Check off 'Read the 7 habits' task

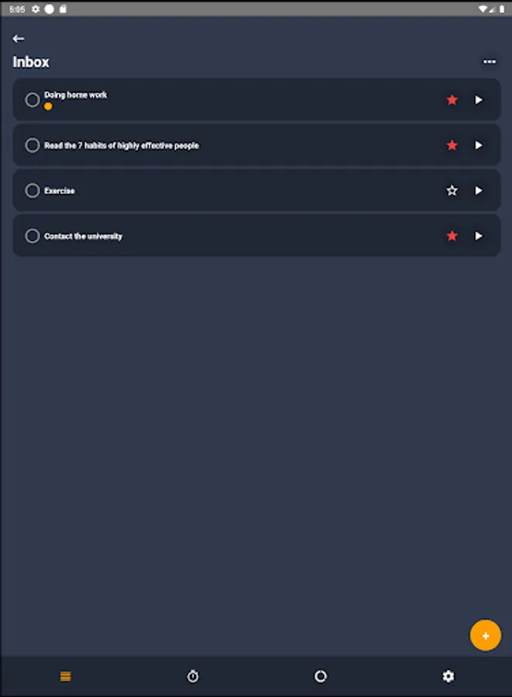[x=33, y=146]
